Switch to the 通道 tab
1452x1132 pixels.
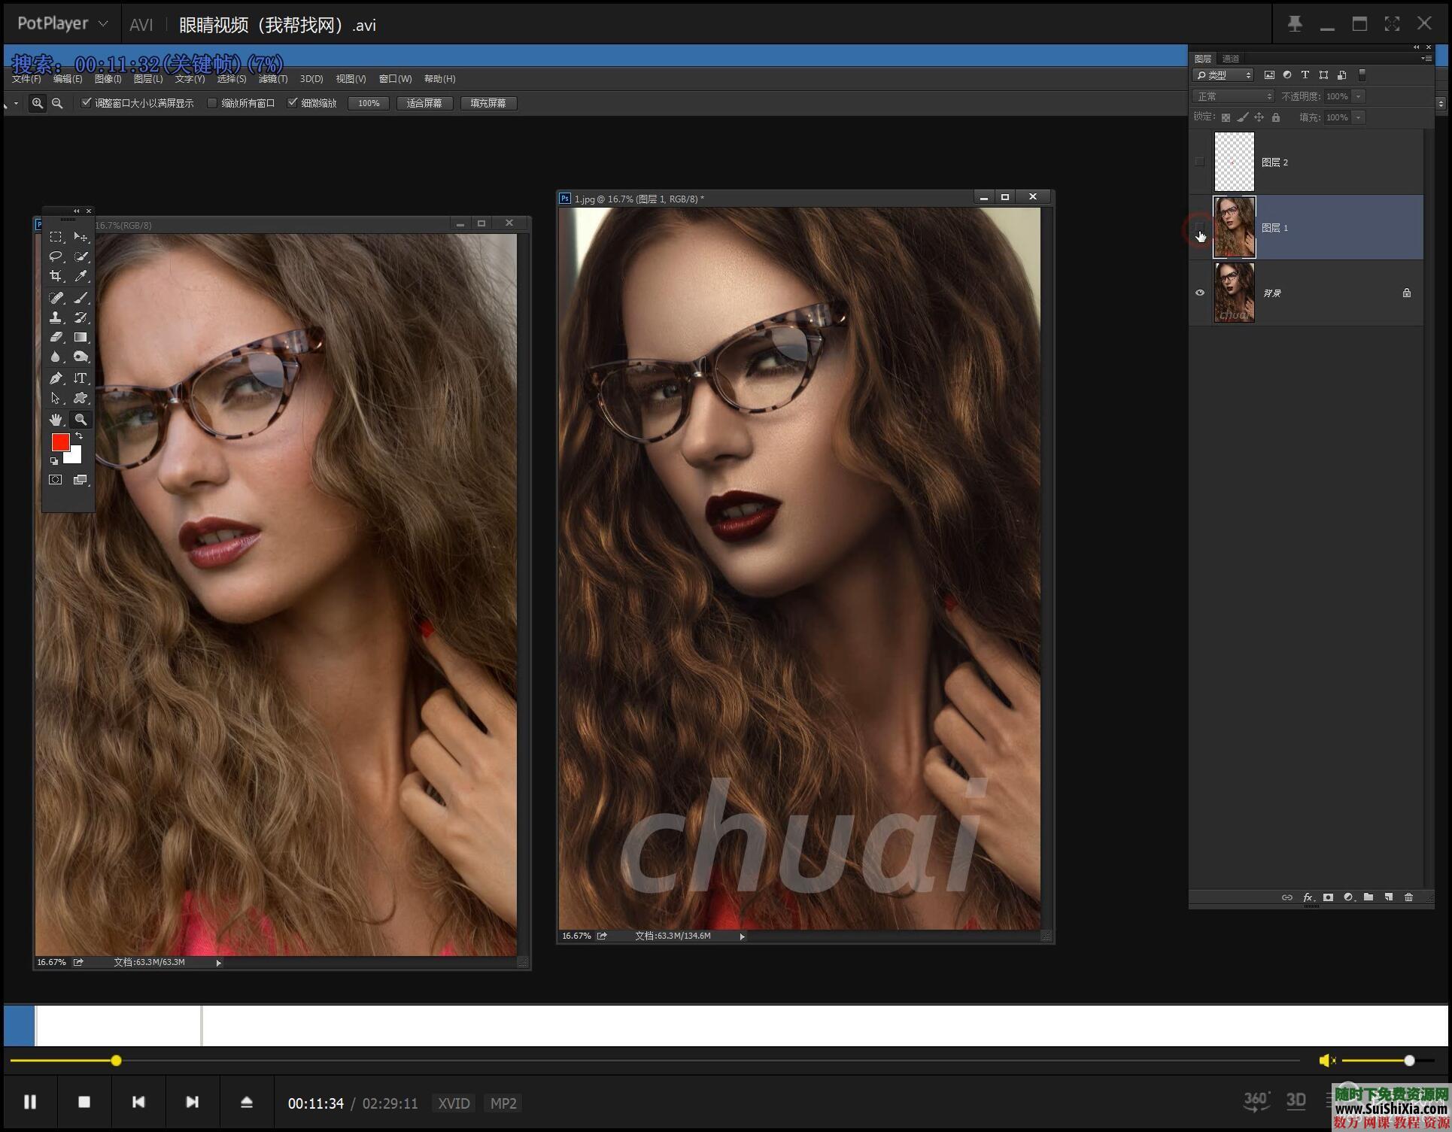pos(1231,59)
